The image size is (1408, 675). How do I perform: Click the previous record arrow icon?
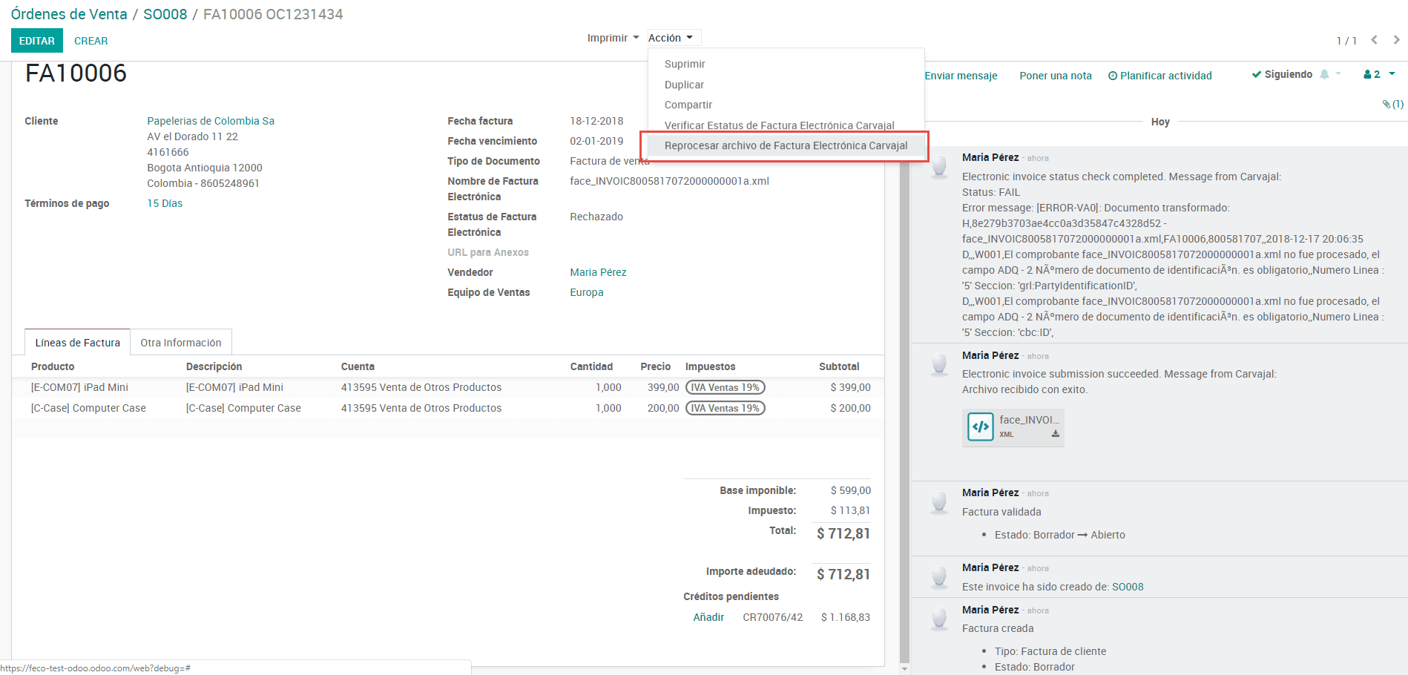pyautogui.click(x=1374, y=40)
